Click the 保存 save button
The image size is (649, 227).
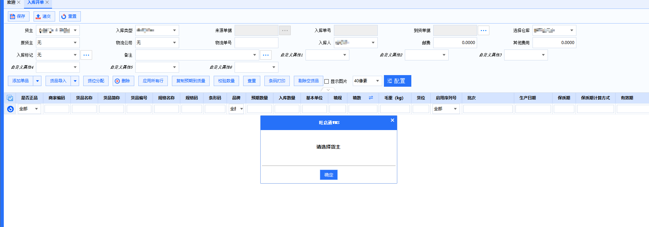[18, 16]
